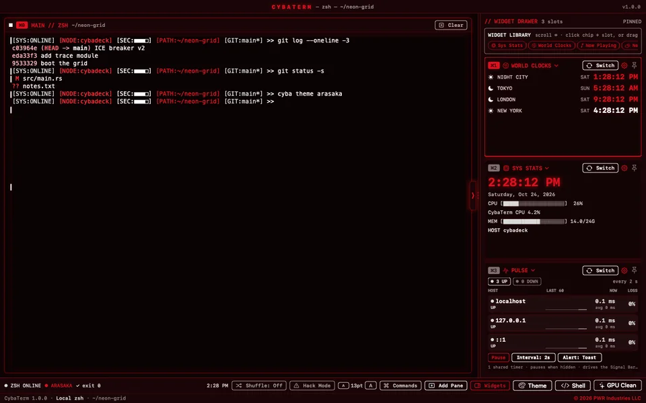Open the Shell options
The image size is (646, 403).
[x=573, y=386]
